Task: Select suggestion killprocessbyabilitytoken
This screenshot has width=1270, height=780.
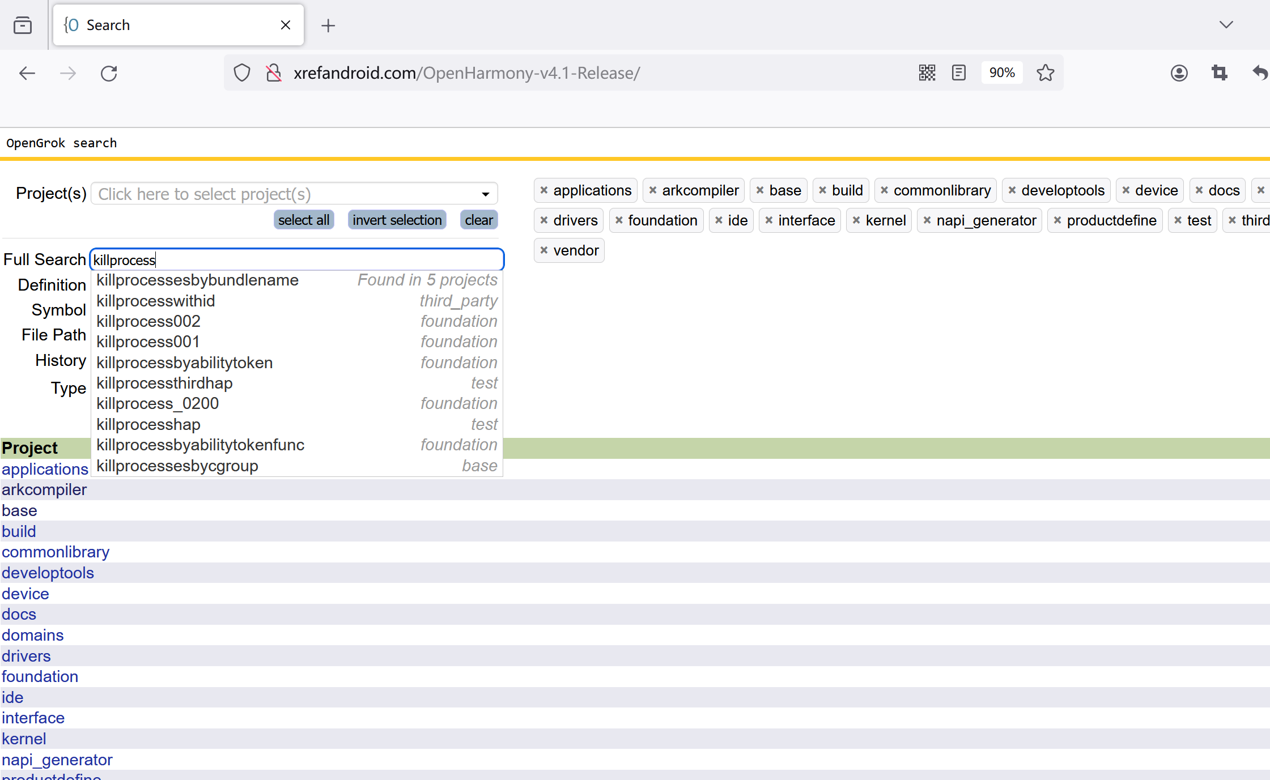Action: pyautogui.click(x=297, y=363)
